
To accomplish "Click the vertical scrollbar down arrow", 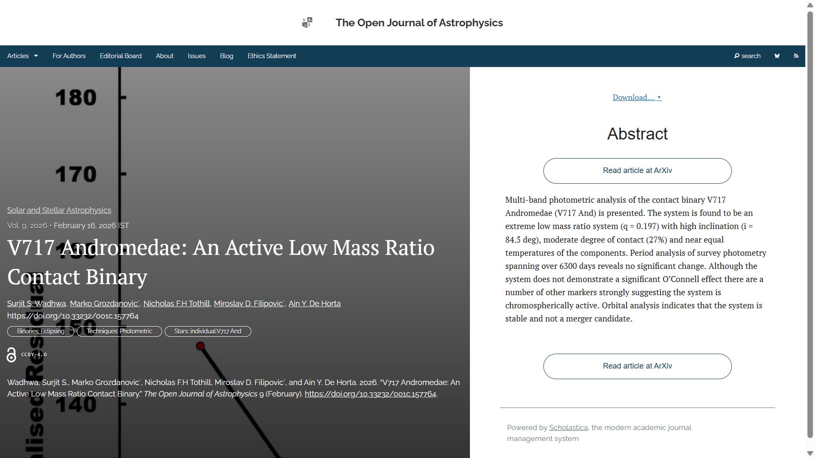I will [x=810, y=453].
